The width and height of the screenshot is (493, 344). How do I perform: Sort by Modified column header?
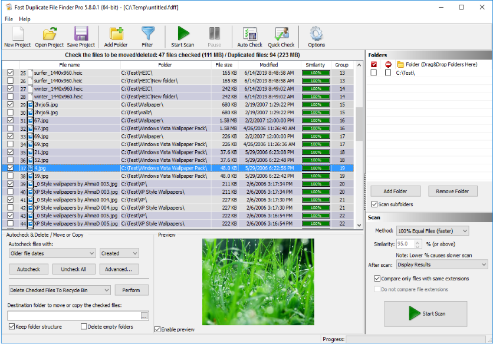click(269, 65)
